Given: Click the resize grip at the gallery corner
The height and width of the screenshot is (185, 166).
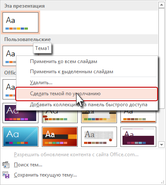Looking at the screenshot, I should pos(163,182).
